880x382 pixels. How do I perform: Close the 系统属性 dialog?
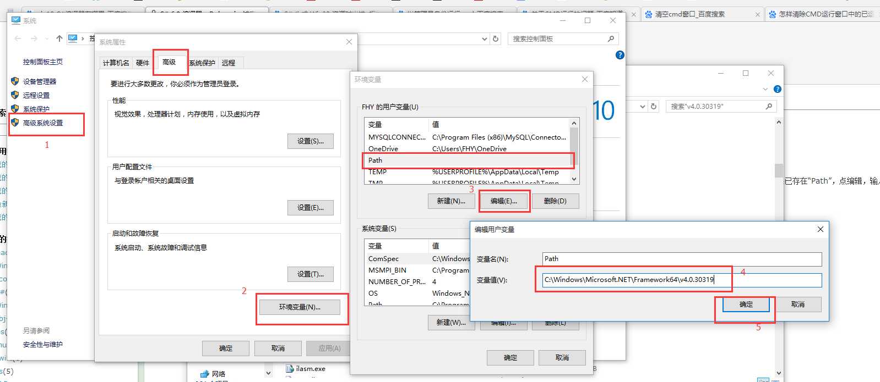click(349, 42)
